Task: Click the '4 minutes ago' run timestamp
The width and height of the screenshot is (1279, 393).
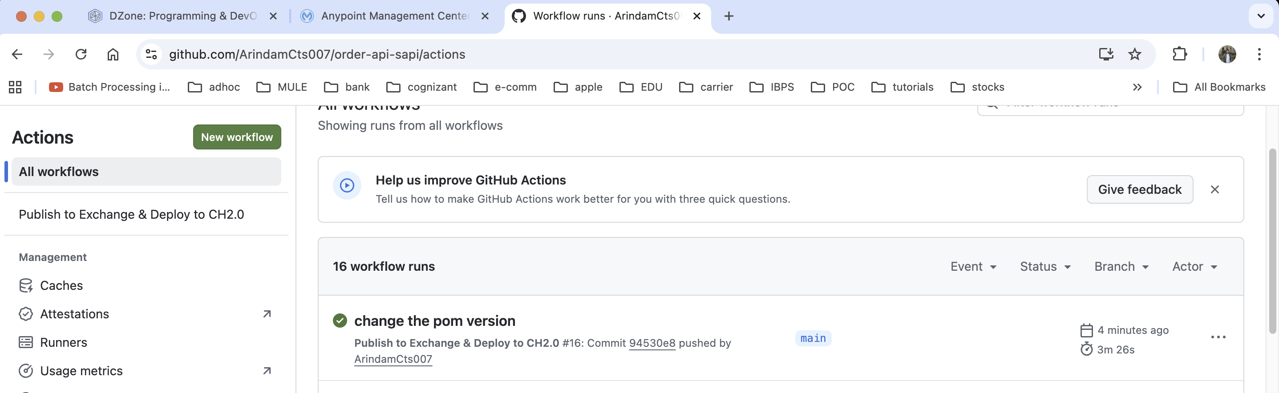Action: tap(1133, 330)
